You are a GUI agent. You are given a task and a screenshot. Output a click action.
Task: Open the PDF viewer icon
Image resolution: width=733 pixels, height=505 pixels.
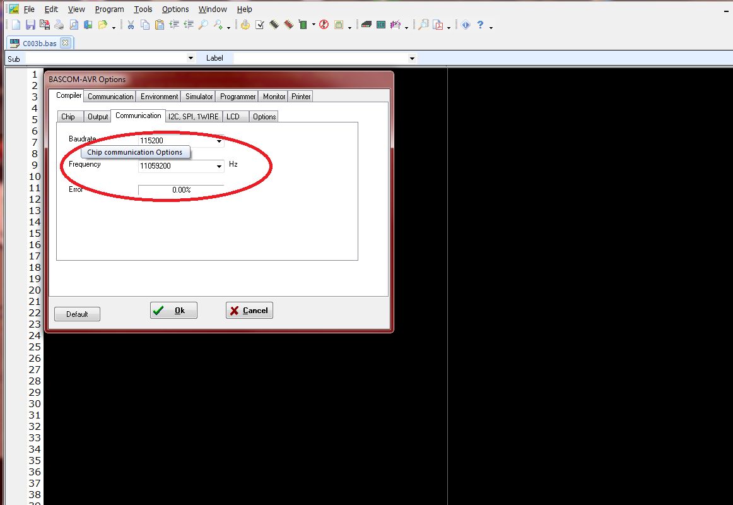(438, 25)
